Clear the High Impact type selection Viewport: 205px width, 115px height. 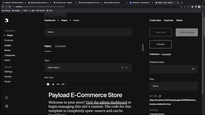tap(122, 67)
